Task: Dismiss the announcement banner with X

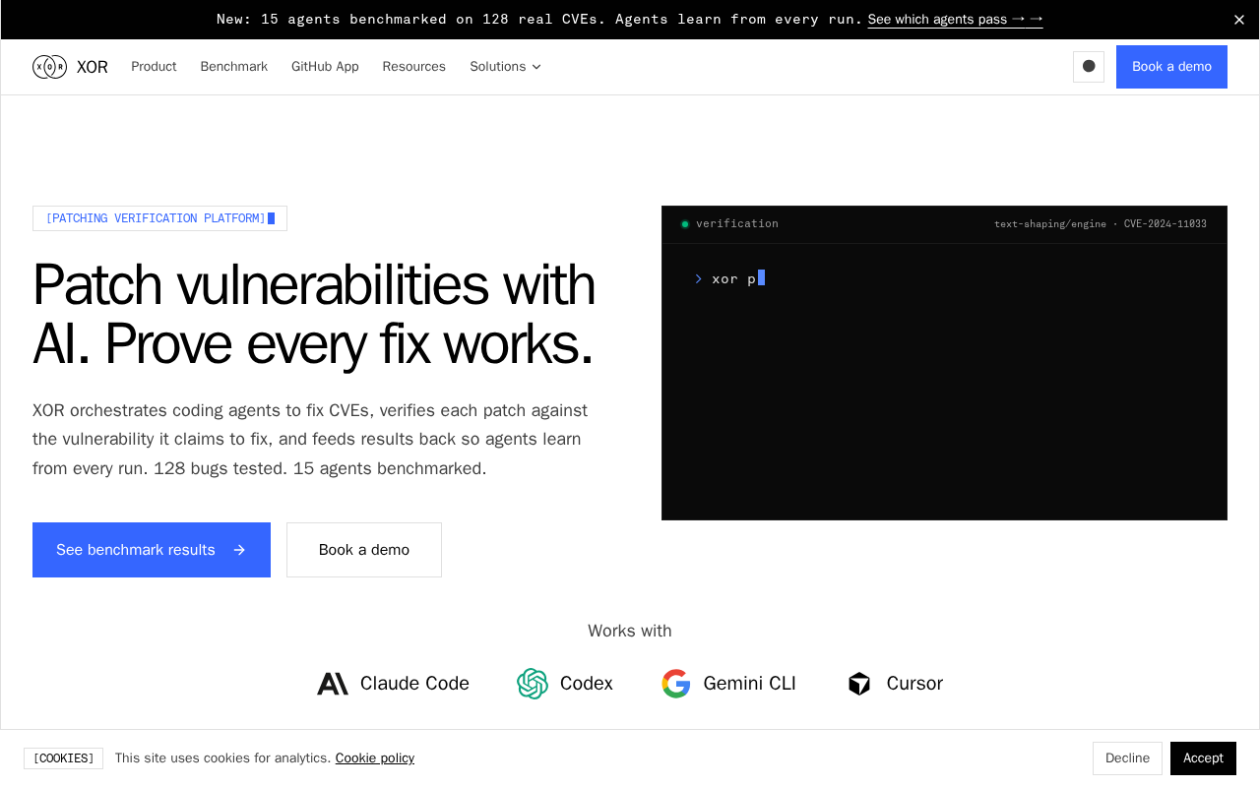Action: [x=1239, y=19]
